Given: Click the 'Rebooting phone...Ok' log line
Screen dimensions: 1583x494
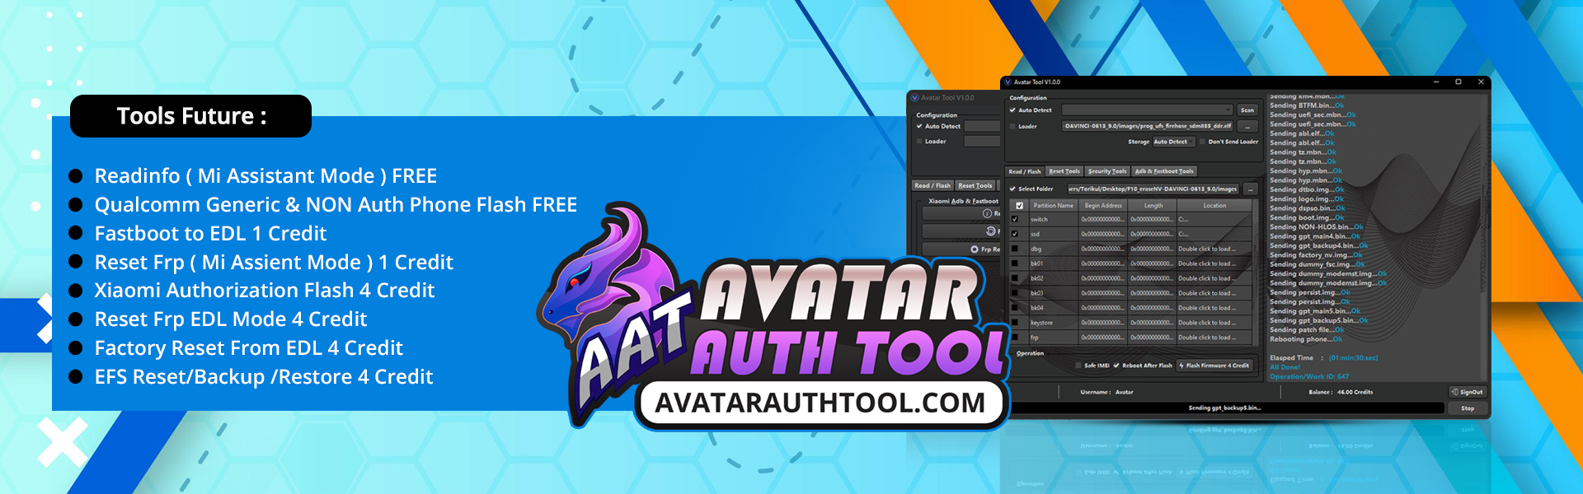Looking at the screenshot, I should click(1306, 339).
